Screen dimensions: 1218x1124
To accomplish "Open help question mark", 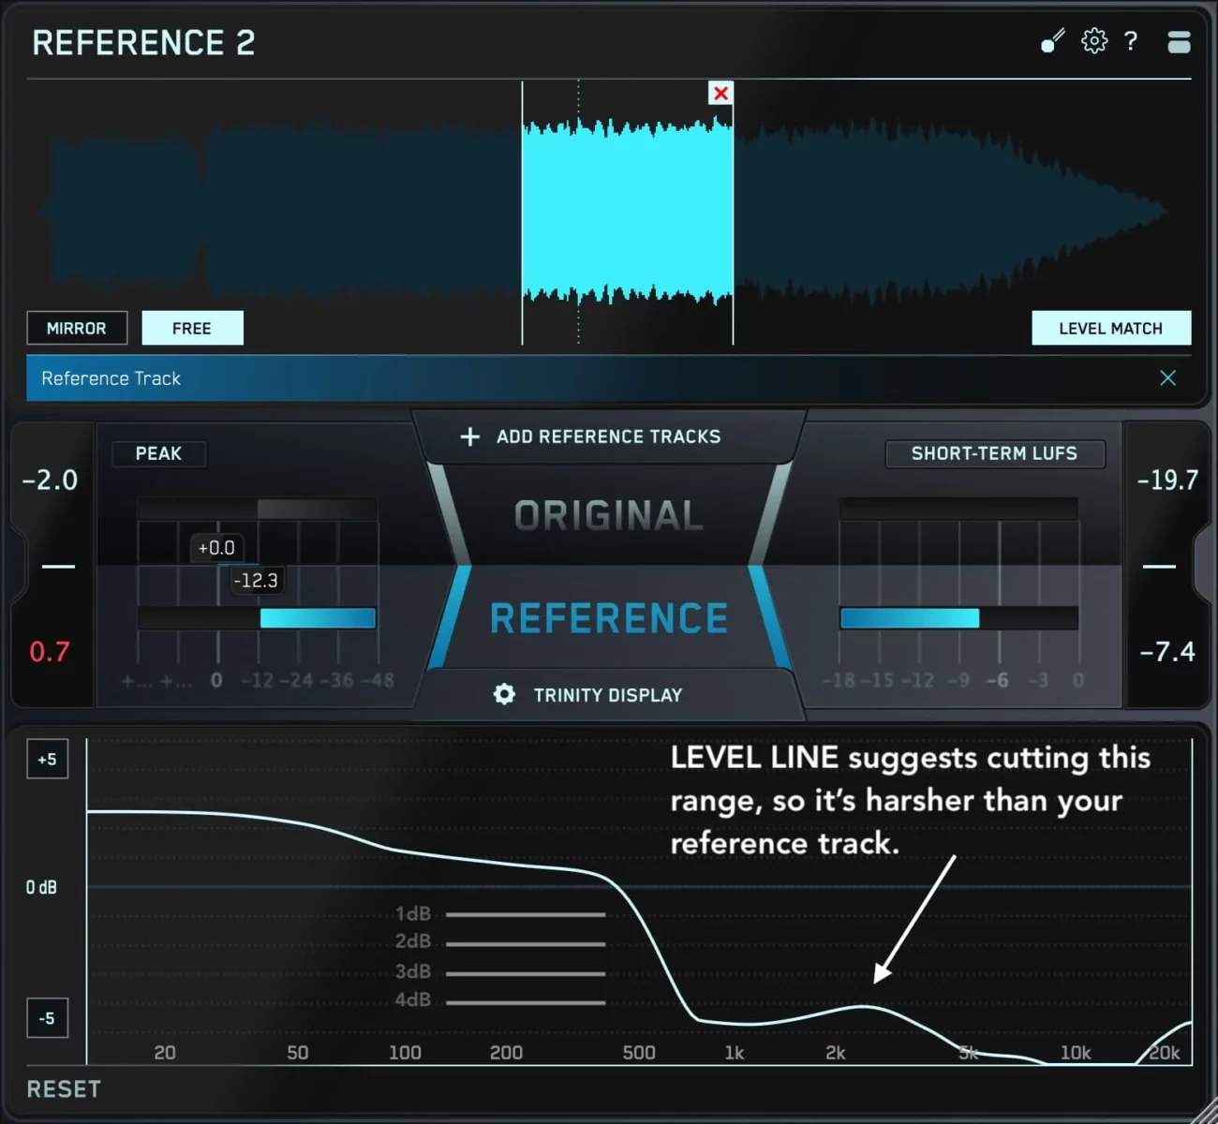I will [1131, 41].
